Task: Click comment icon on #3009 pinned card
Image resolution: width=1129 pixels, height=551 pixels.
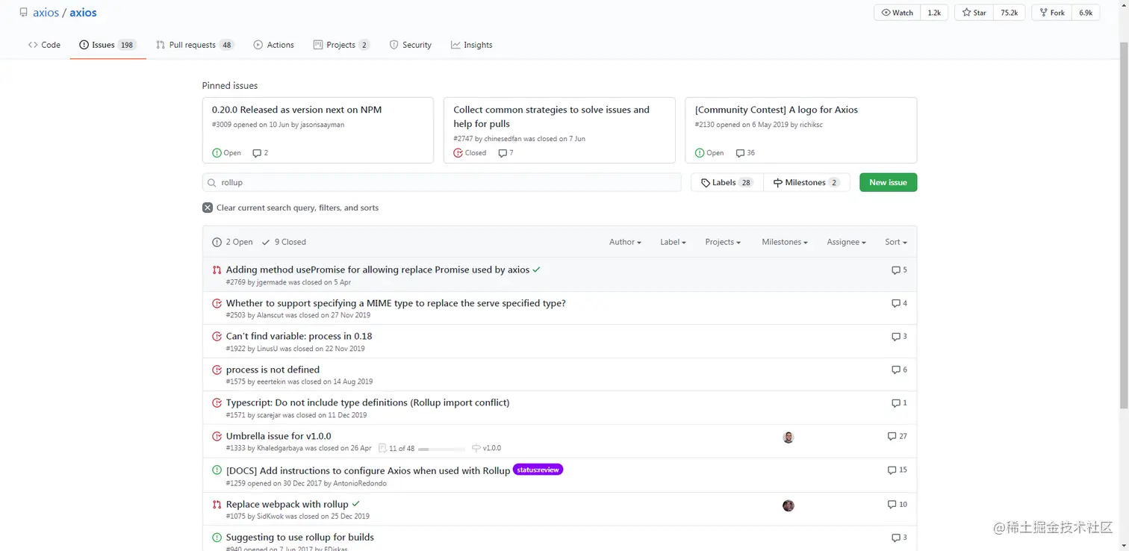Action: coord(257,153)
